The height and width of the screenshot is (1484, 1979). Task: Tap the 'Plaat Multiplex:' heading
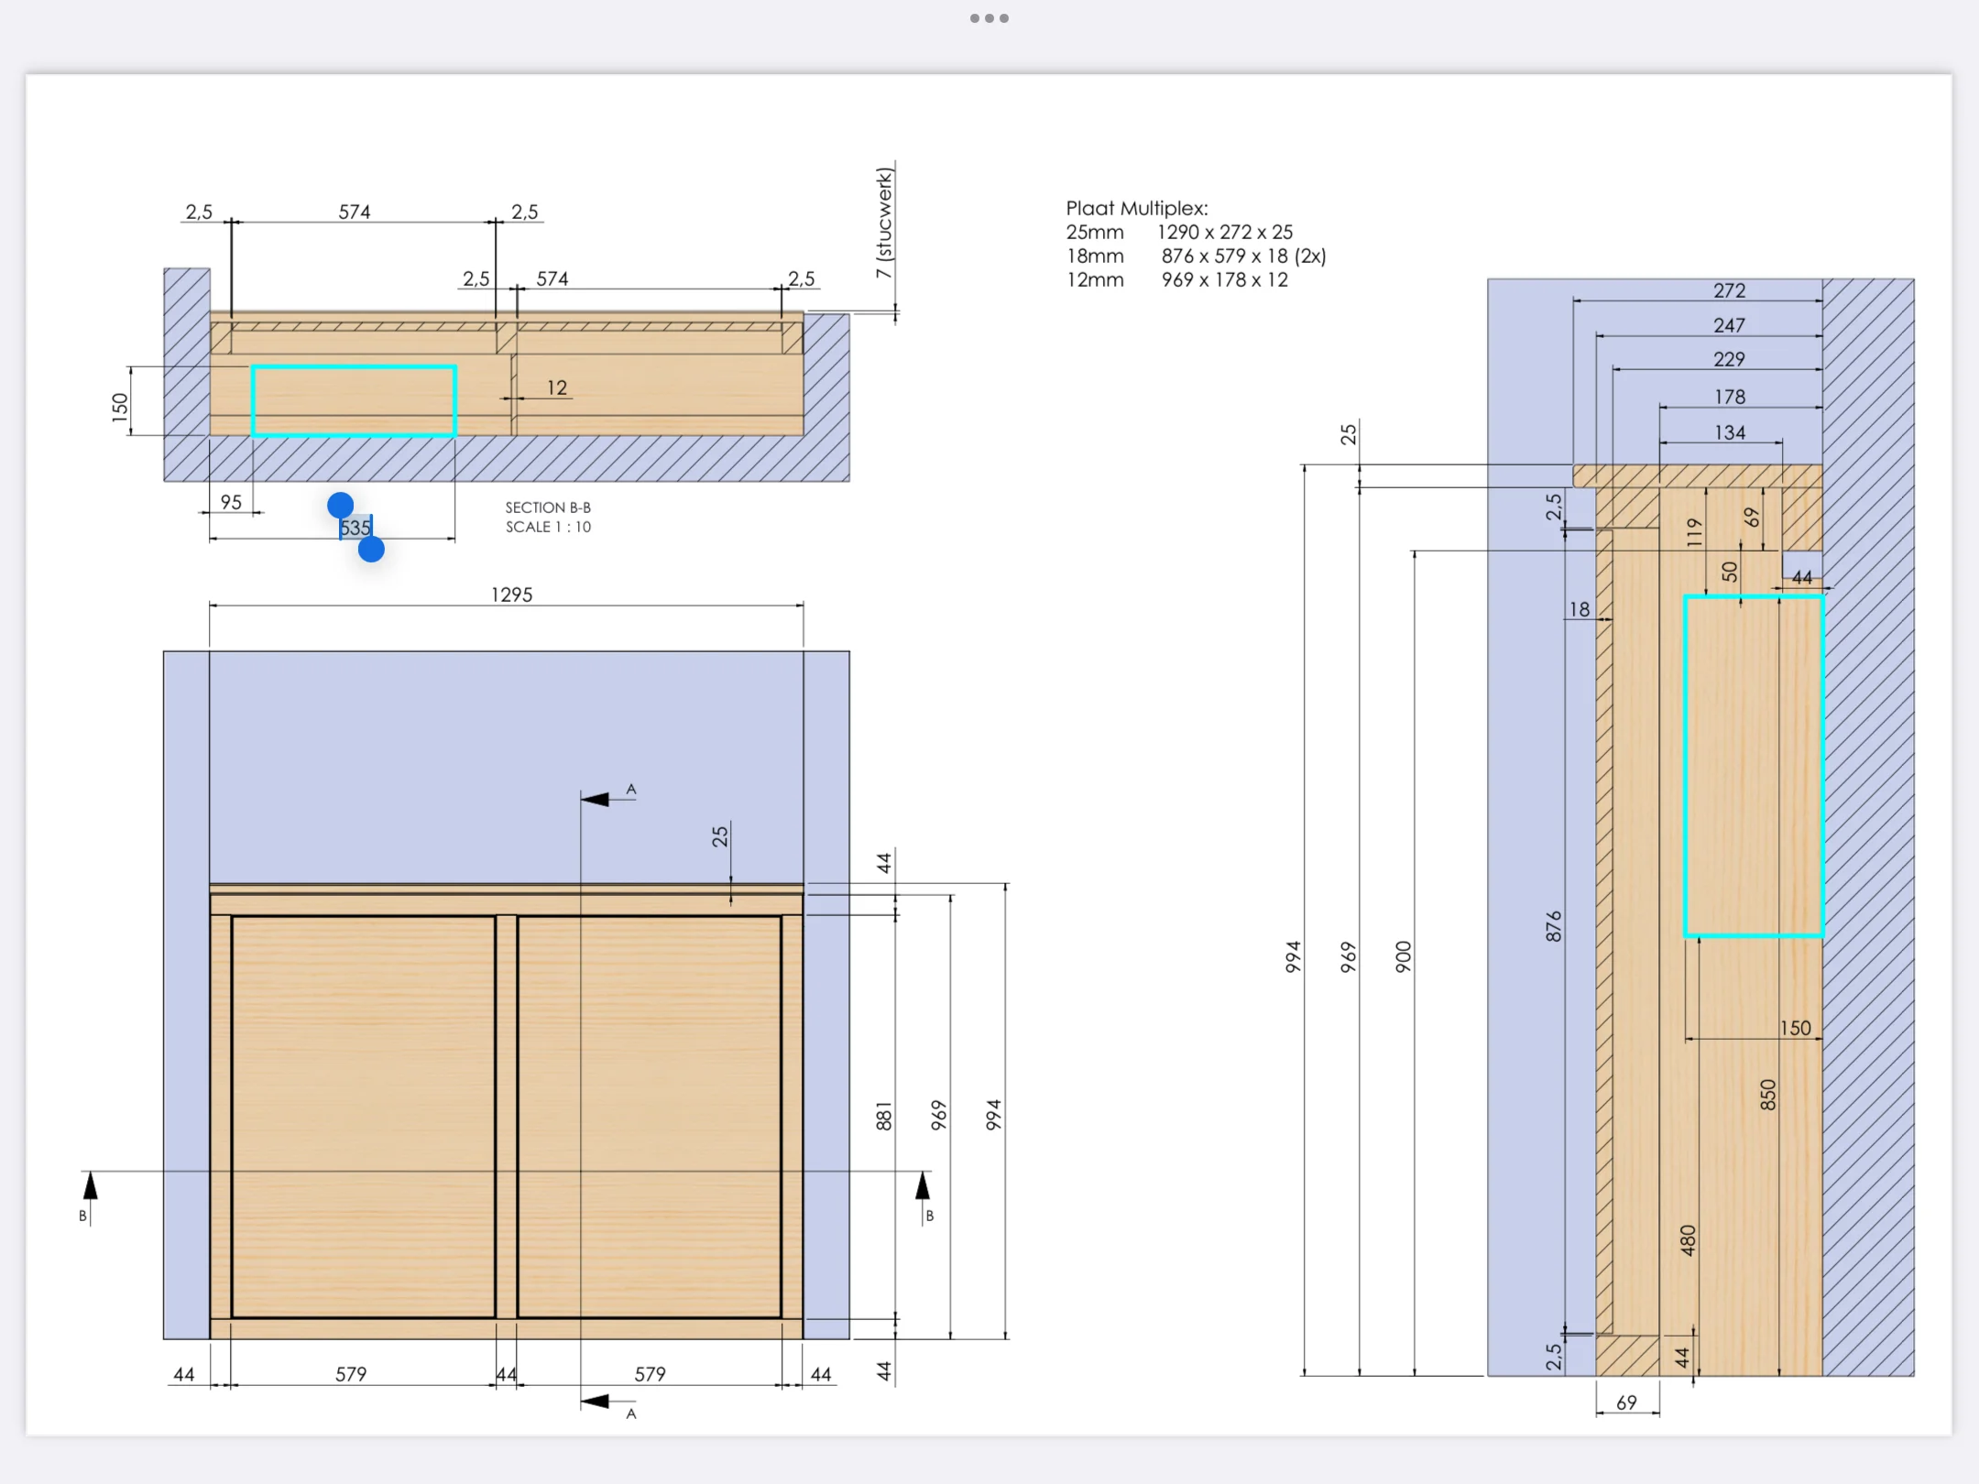[1137, 209]
